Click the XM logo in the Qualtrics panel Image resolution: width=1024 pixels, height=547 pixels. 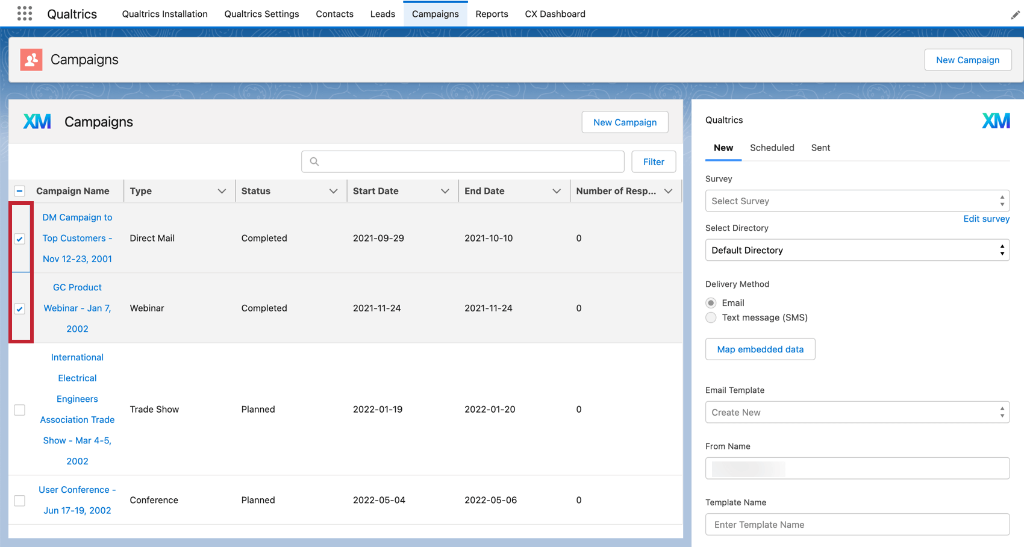[x=996, y=120]
